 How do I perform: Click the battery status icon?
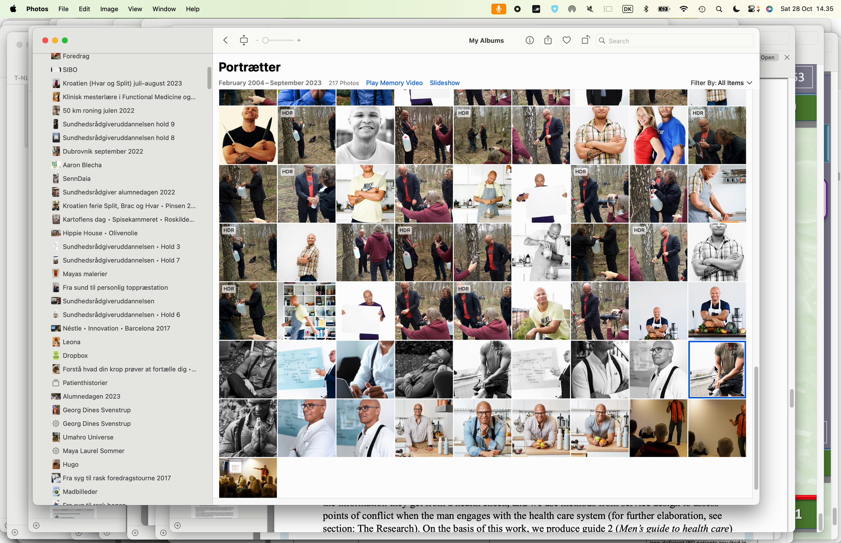click(664, 9)
